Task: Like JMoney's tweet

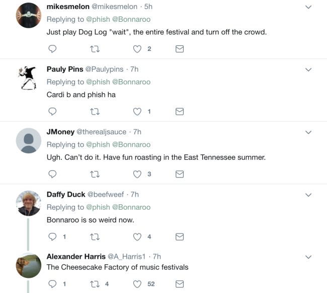Action: (x=137, y=174)
